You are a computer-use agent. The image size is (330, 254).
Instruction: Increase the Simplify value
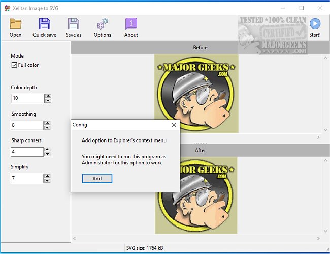tap(47, 176)
